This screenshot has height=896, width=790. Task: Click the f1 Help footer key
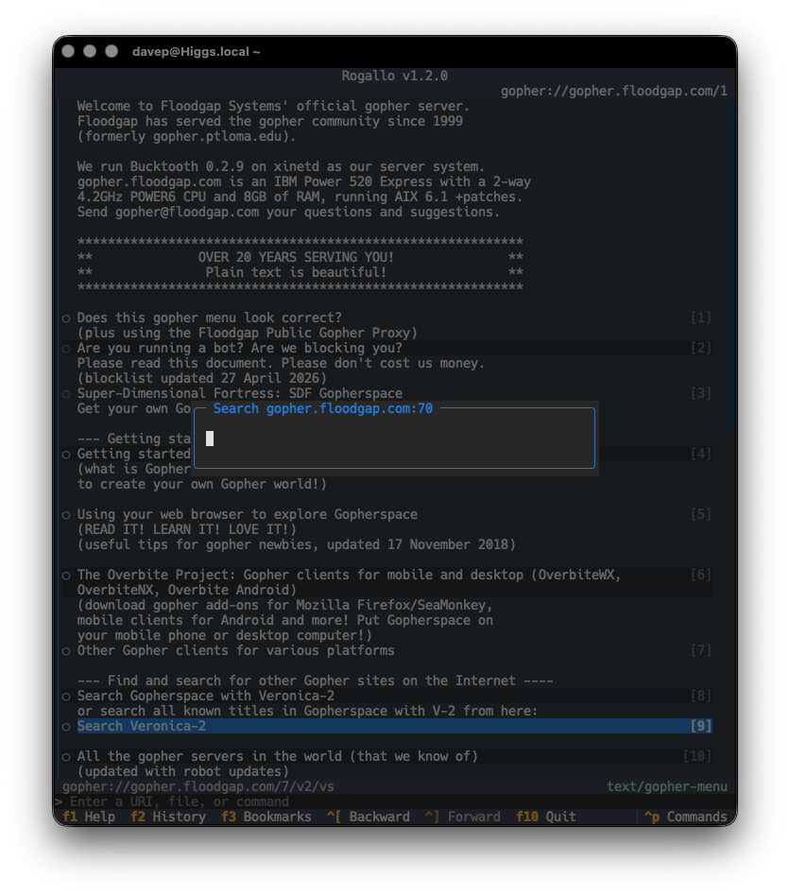coord(89,817)
